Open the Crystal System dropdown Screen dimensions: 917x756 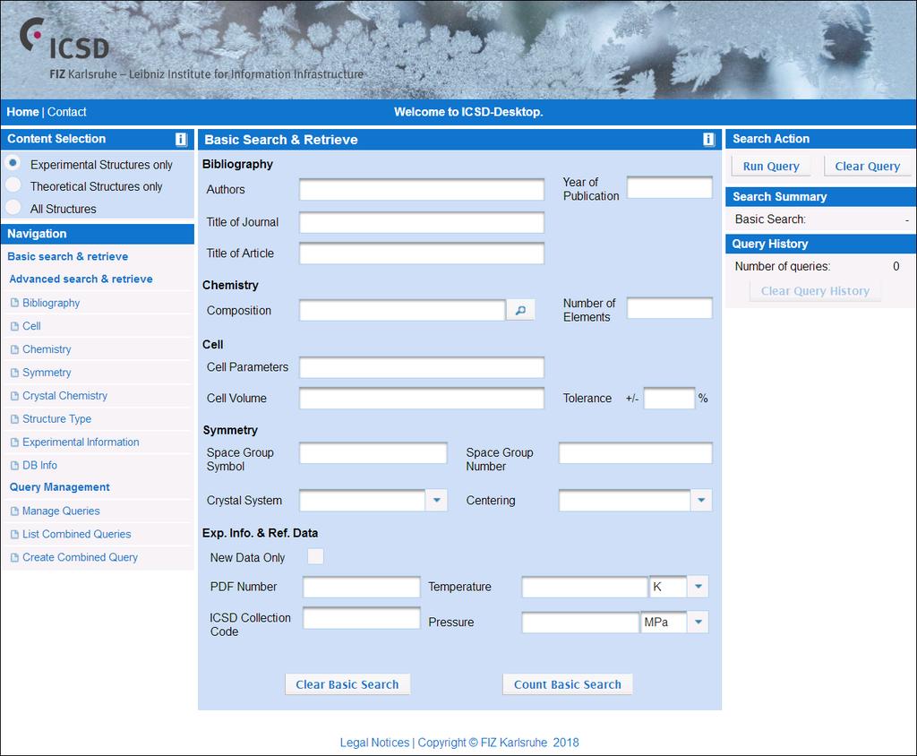coord(436,501)
